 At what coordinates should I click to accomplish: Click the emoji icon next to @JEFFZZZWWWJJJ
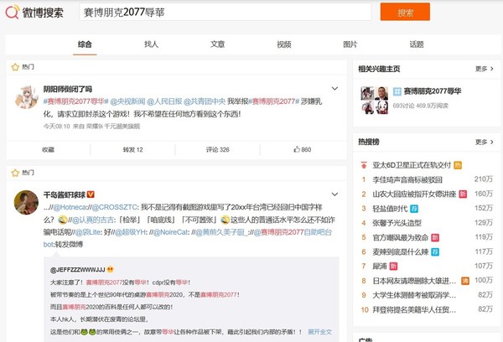110,270
